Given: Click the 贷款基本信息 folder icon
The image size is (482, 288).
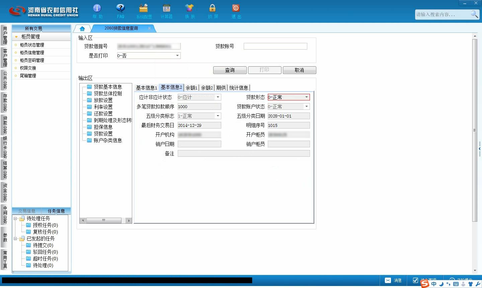Looking at the screenshot, I should coord(89,87).
